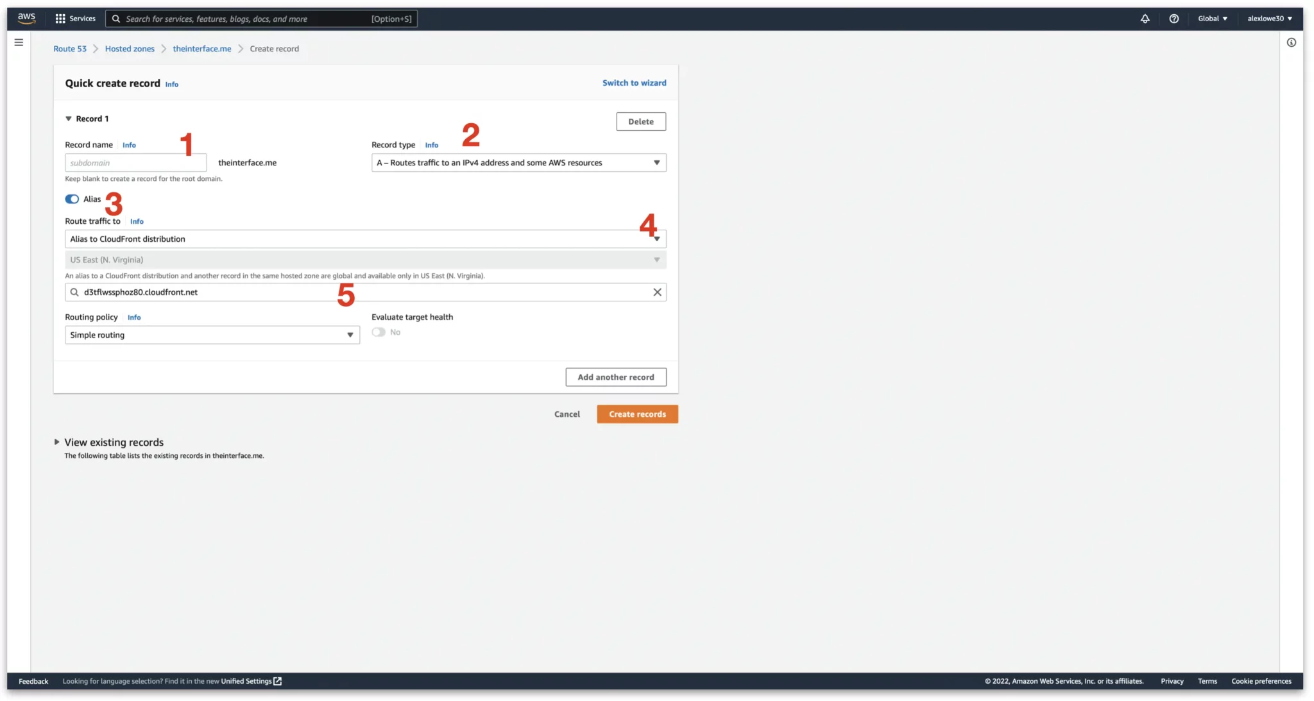1314x701 pixels.
Task: Toggle the Alias switch off
Action: pos(72,199)
